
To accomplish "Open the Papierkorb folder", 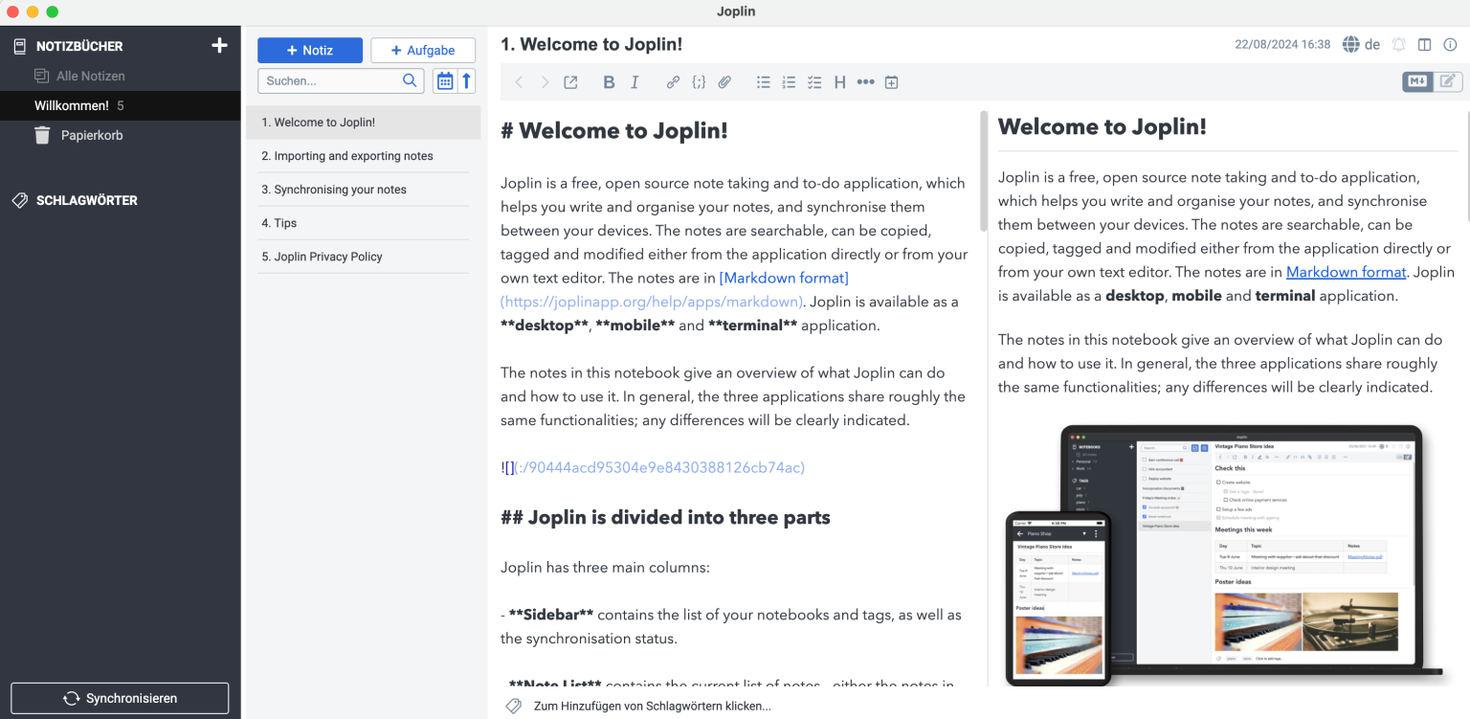I will [92, 135].
